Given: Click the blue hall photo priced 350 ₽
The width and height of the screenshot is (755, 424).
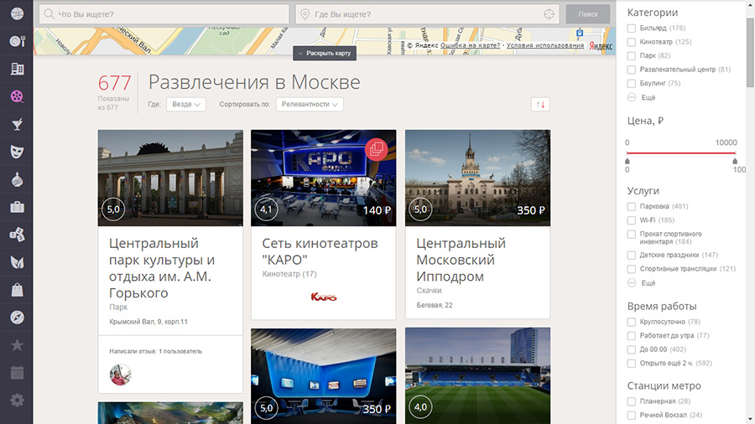Looking at the screenshot, I should point(324,376).
